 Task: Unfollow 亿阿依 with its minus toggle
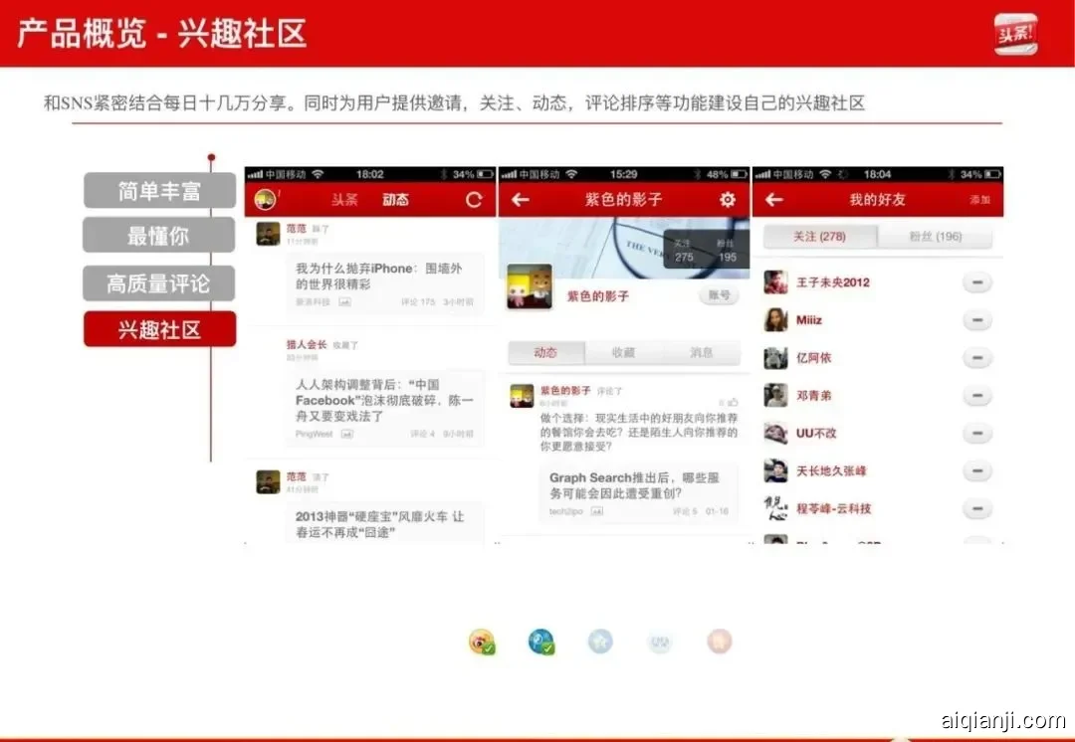pyautogui.click(x=977, y=356)
